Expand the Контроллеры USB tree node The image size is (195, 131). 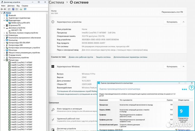(4, 45)
